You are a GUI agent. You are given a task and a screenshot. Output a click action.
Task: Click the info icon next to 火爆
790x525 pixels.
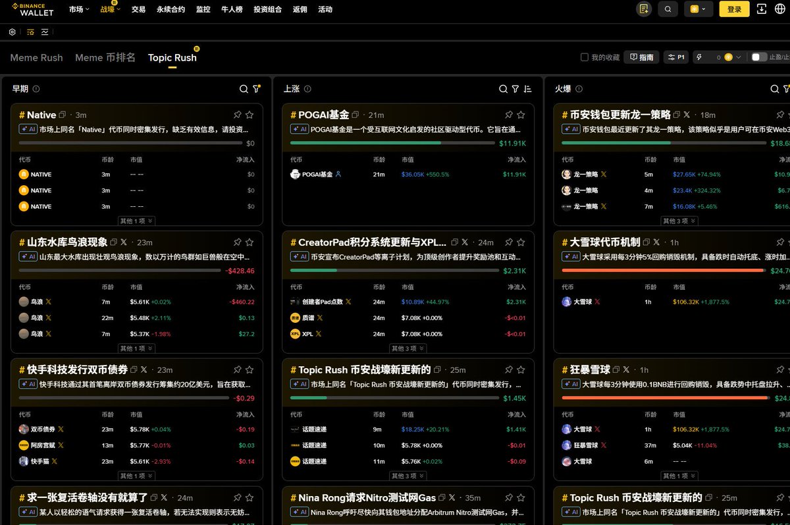[x=579, y=89]
